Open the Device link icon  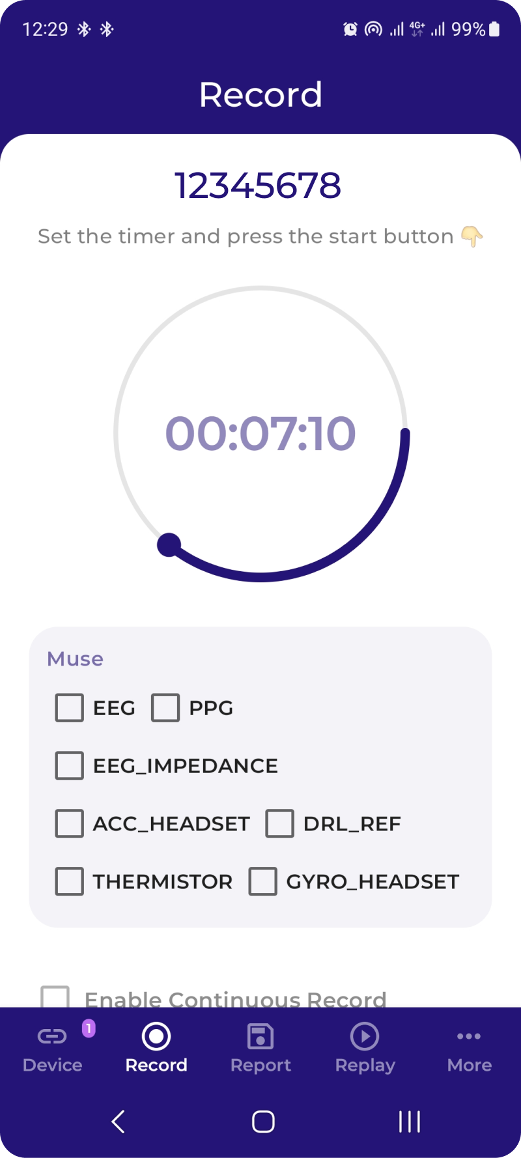click(x=52, y=1036)
